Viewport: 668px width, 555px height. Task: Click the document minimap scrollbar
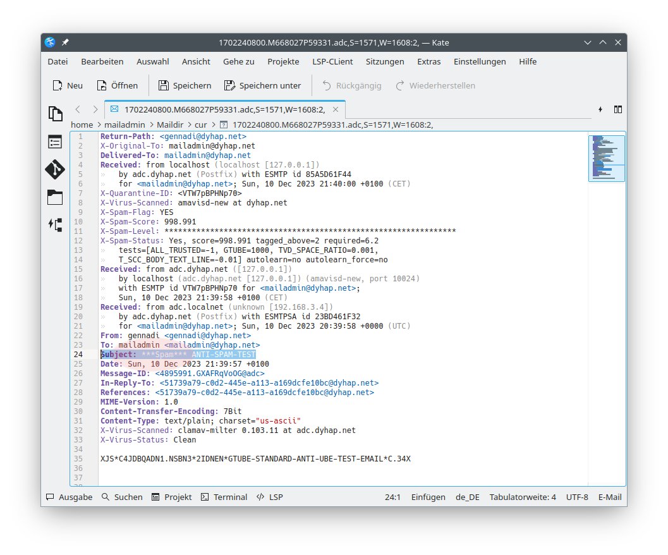click(606, 158)
